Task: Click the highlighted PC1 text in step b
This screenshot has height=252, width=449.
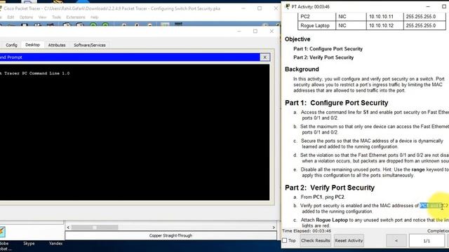Action: click(424, 206)
